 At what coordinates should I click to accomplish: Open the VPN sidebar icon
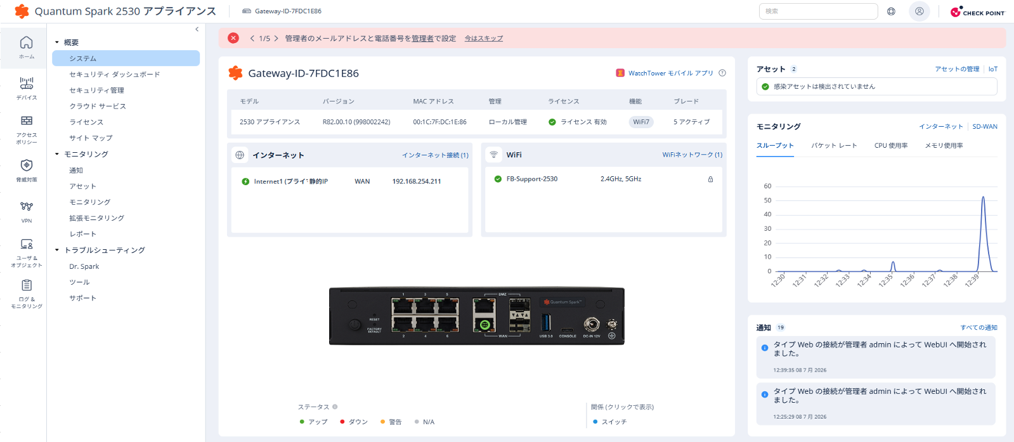click(x=26, y=212)
